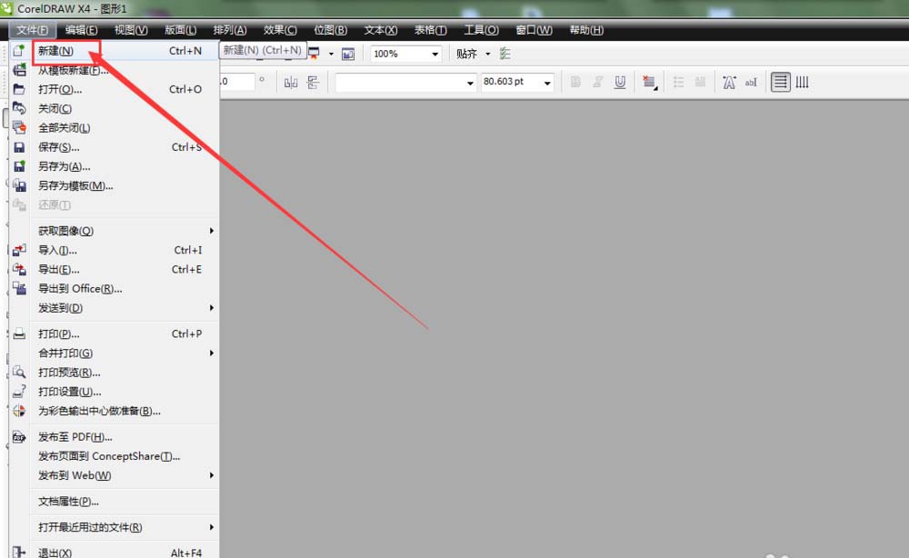909x558 pixels.
Task: Toggle bullet list icon
Action: tap(678, 83)
